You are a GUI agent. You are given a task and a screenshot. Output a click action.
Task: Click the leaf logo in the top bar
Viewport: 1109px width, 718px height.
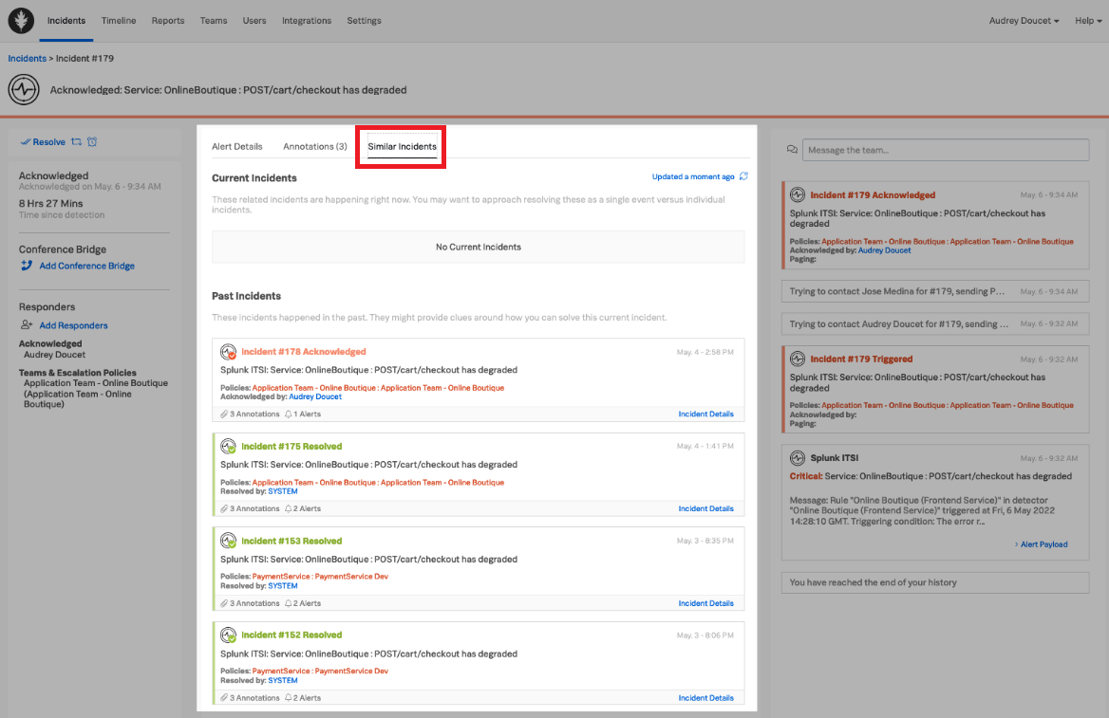(x=21, y=21)
